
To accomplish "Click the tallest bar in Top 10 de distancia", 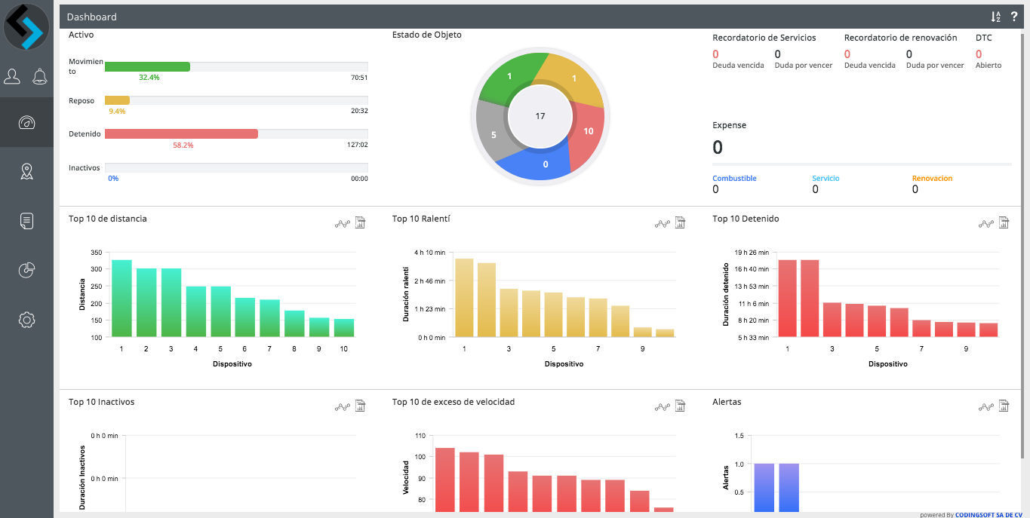I will coord(121,298).
